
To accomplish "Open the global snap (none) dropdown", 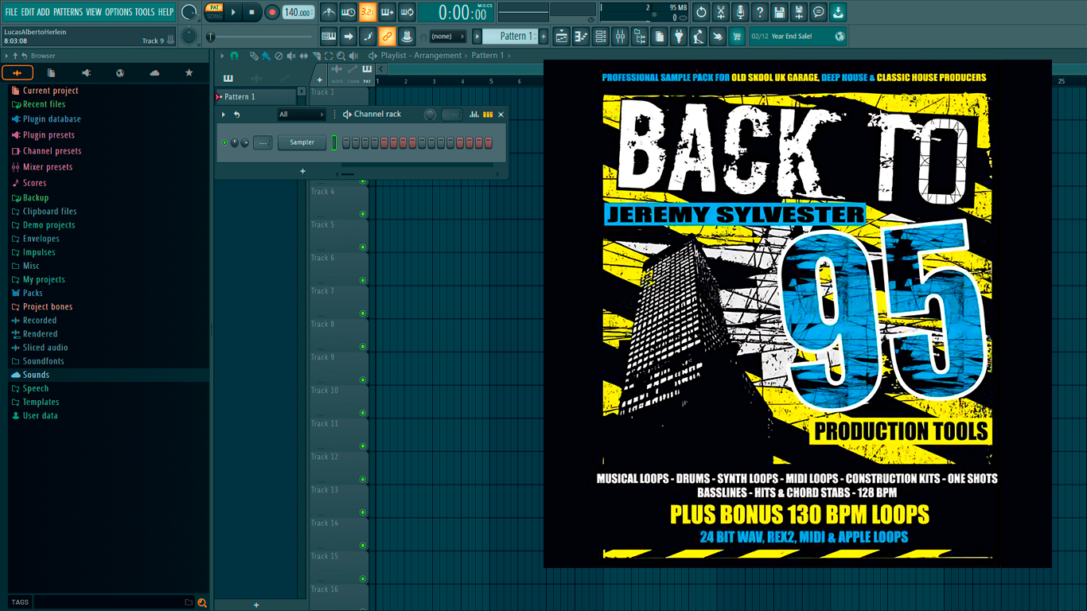I will pyautogui.click(x=447, y=36).
